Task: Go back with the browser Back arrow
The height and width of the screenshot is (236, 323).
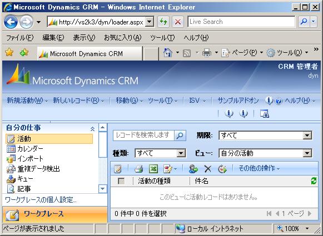Action: pos(11,22)
